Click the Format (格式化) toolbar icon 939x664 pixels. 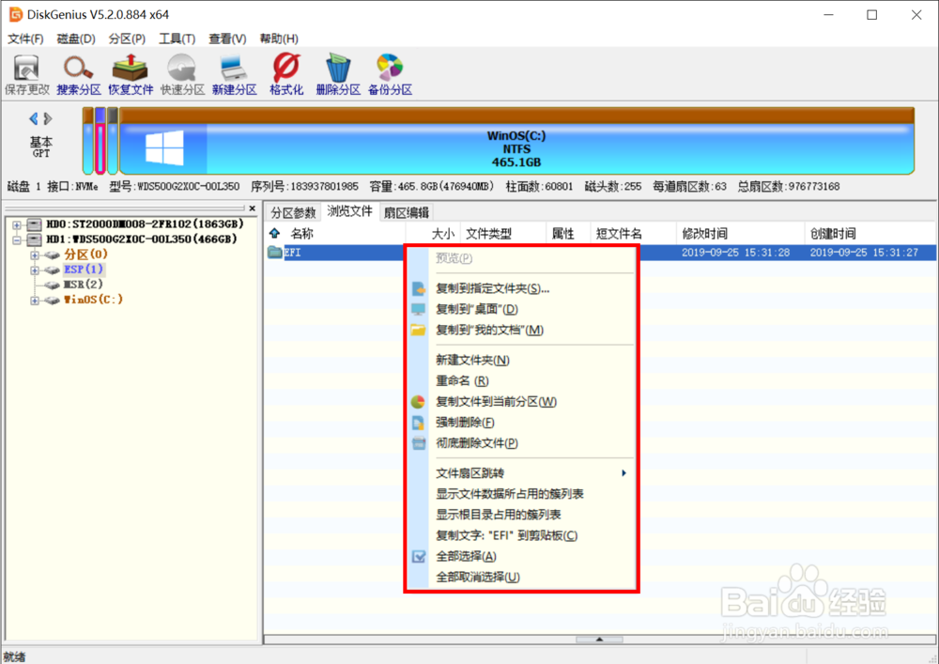286,74
